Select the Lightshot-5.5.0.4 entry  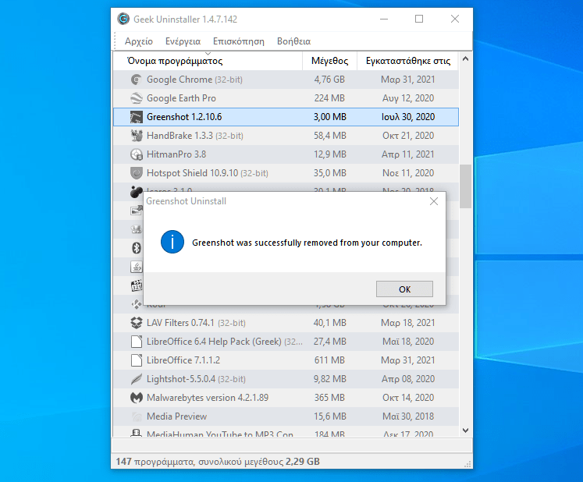pos(286,379)
